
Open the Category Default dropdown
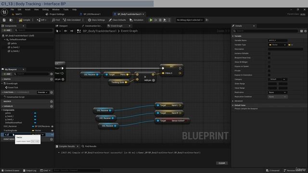(x=277, y=79)
